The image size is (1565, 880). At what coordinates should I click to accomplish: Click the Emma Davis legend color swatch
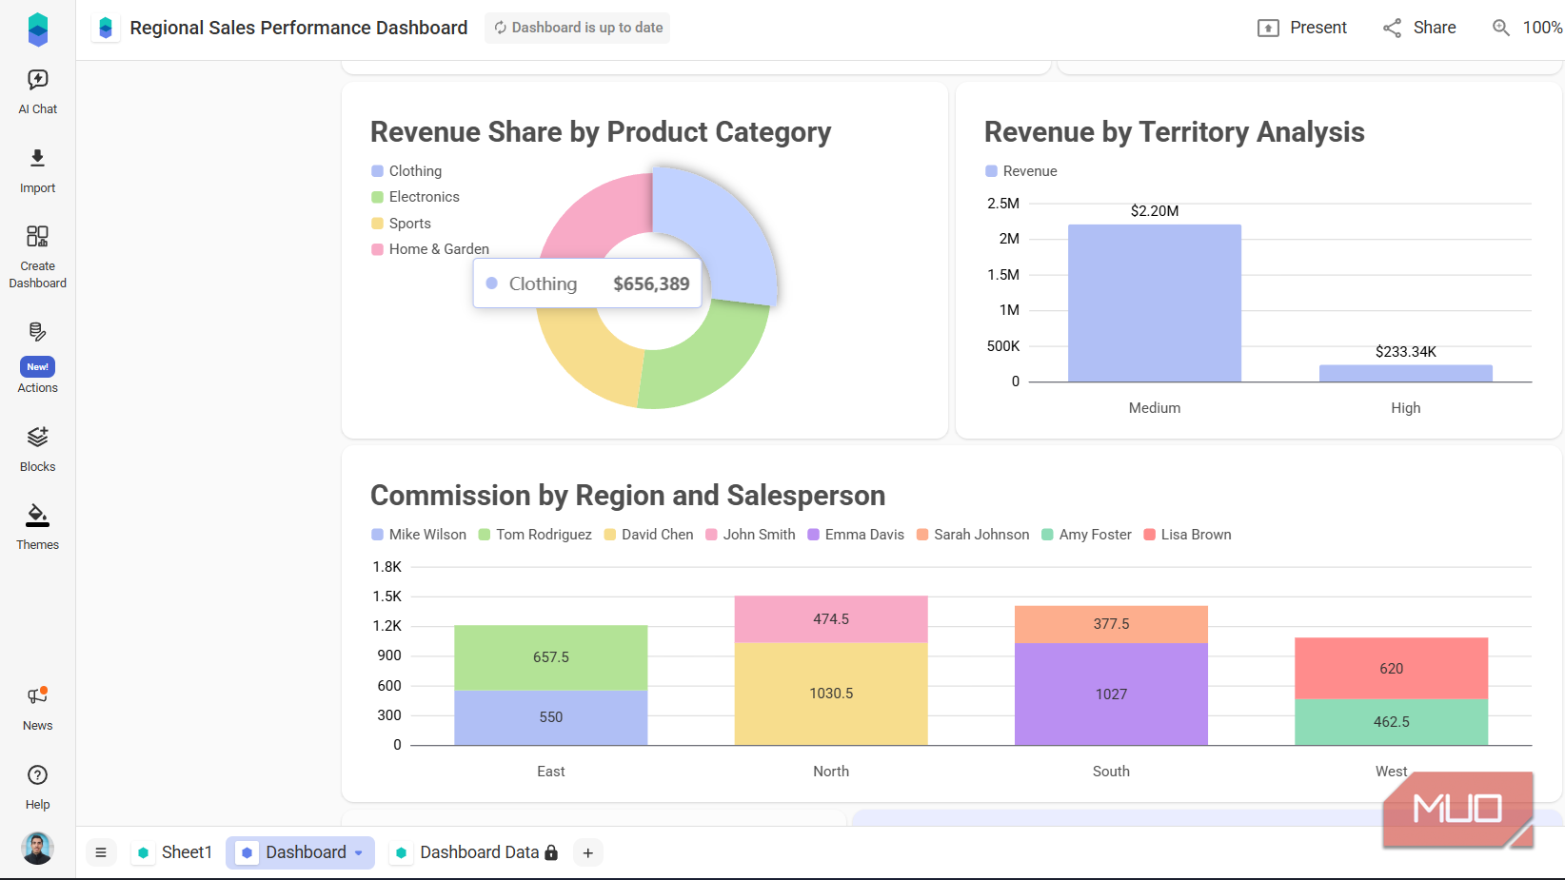pos(814,535)
